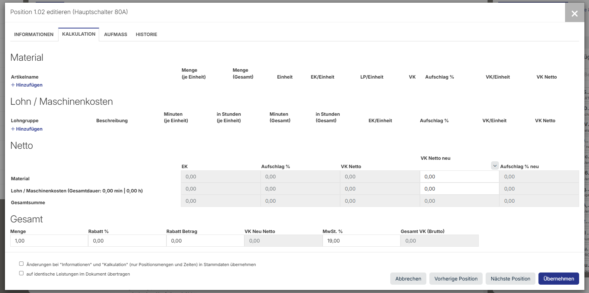Screen dimensions: 589x293
Task: Open the Aufmass tab
Action: click(x=116, y=35)
